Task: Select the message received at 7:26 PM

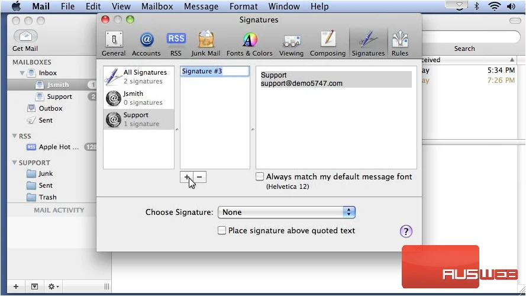Action: pos(470,80)
